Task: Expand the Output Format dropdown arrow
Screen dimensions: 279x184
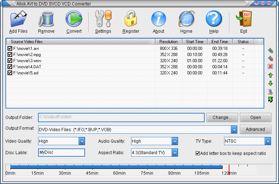Action: [x=234, y=129]
